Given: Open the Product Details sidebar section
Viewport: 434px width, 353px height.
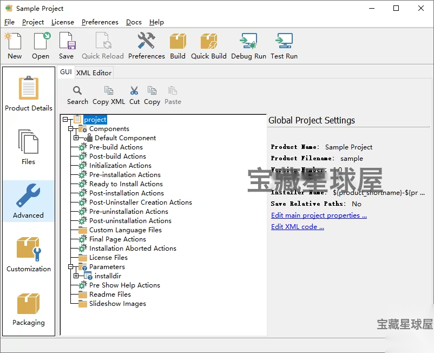Looking at the screenshot, I should coord(29,93).
